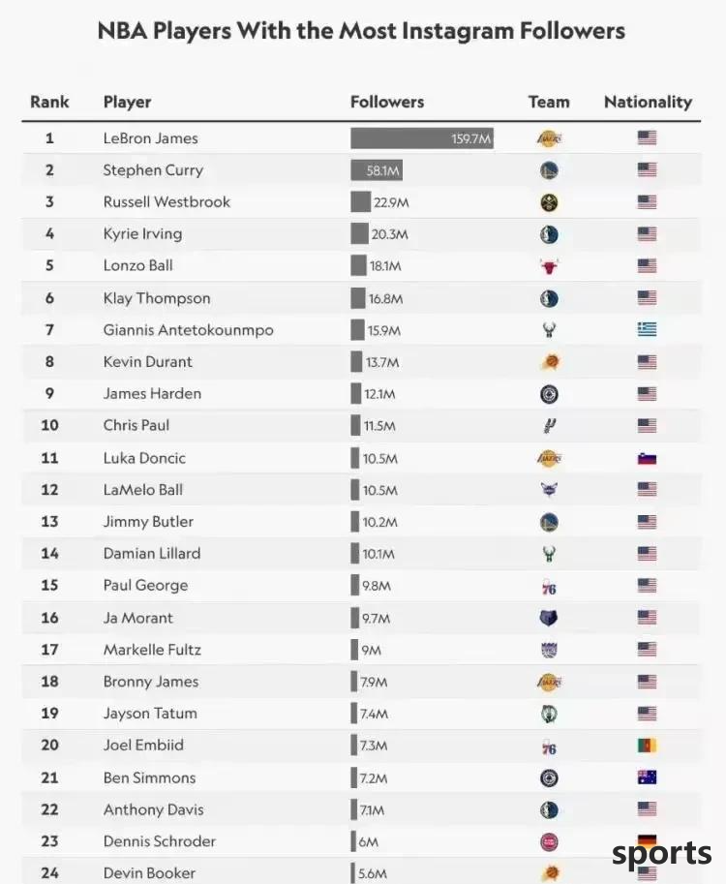The height and width of the screenshot is (884, 726).
Task: Click the Nuggets logo beside Russell Westbrook
Action: [x=549, y=202]
